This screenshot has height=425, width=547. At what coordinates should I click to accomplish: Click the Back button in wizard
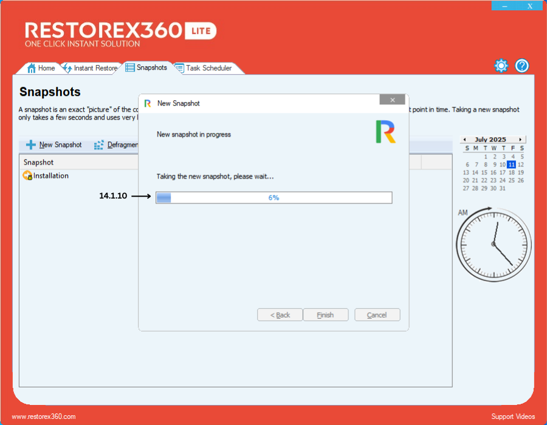(x=280, y=315)
